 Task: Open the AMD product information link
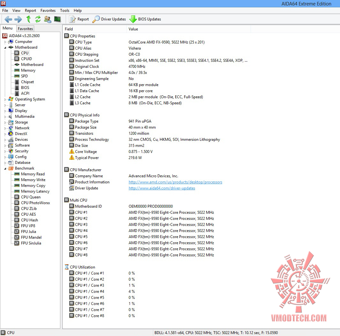pos(175,182)
